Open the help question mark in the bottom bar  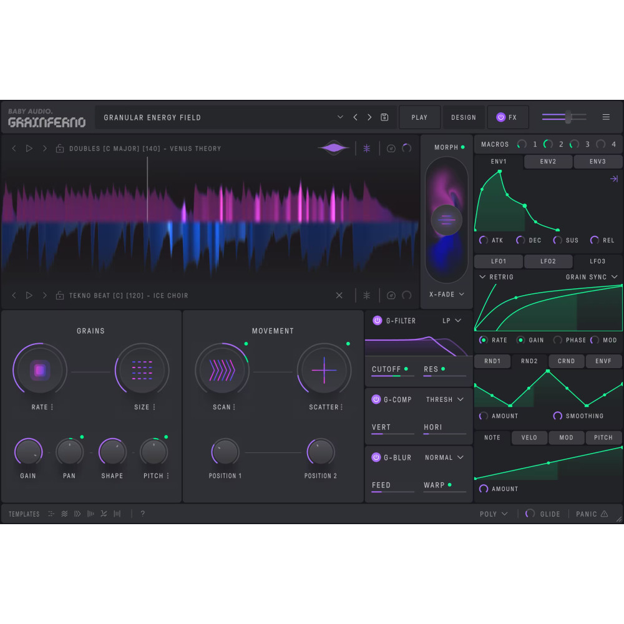tap(142, 514)
